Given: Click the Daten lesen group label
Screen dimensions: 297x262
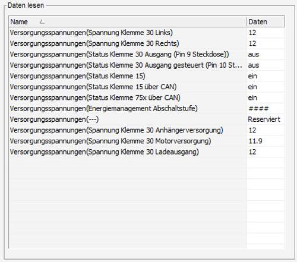Looking at the screenshot, I should [26, 5].
